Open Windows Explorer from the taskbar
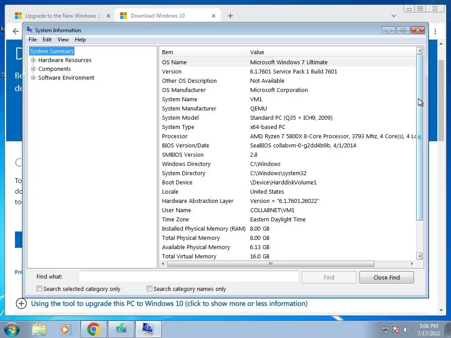The width and height of the screenshot is (451, 338). [39, 329]
